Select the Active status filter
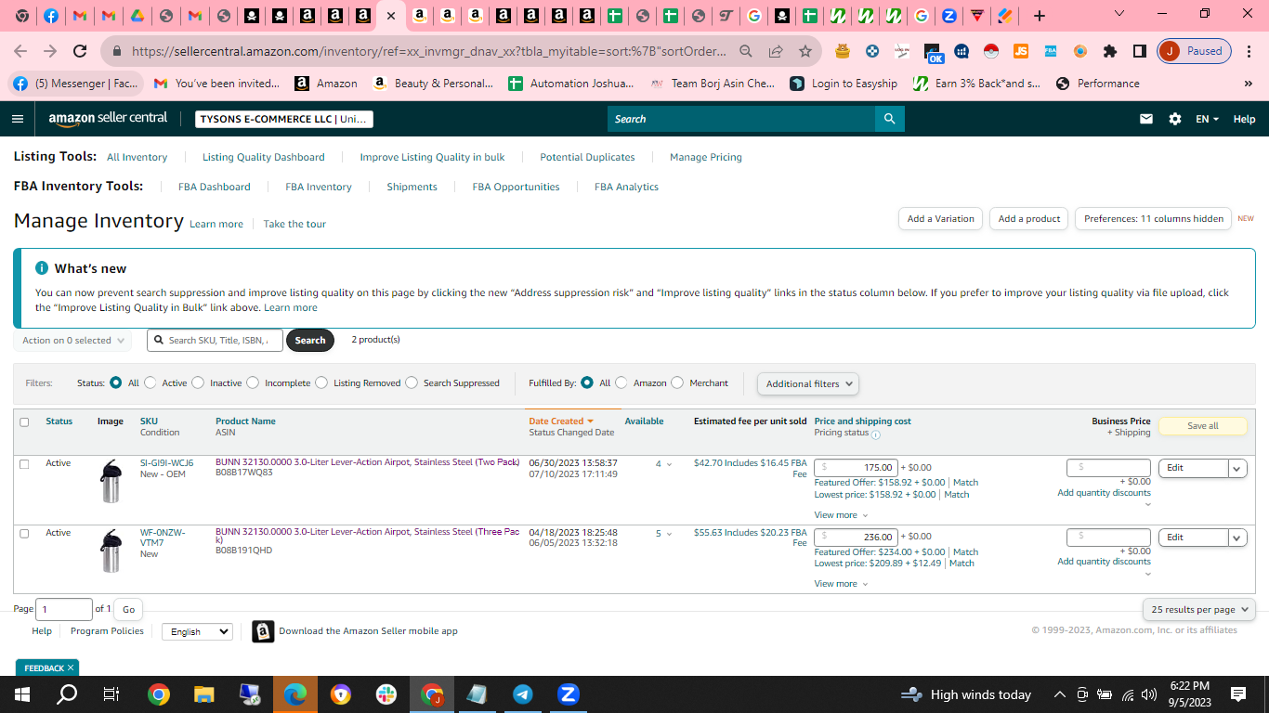This screenshot has width=1269, height=713. [x=151, y=382]
